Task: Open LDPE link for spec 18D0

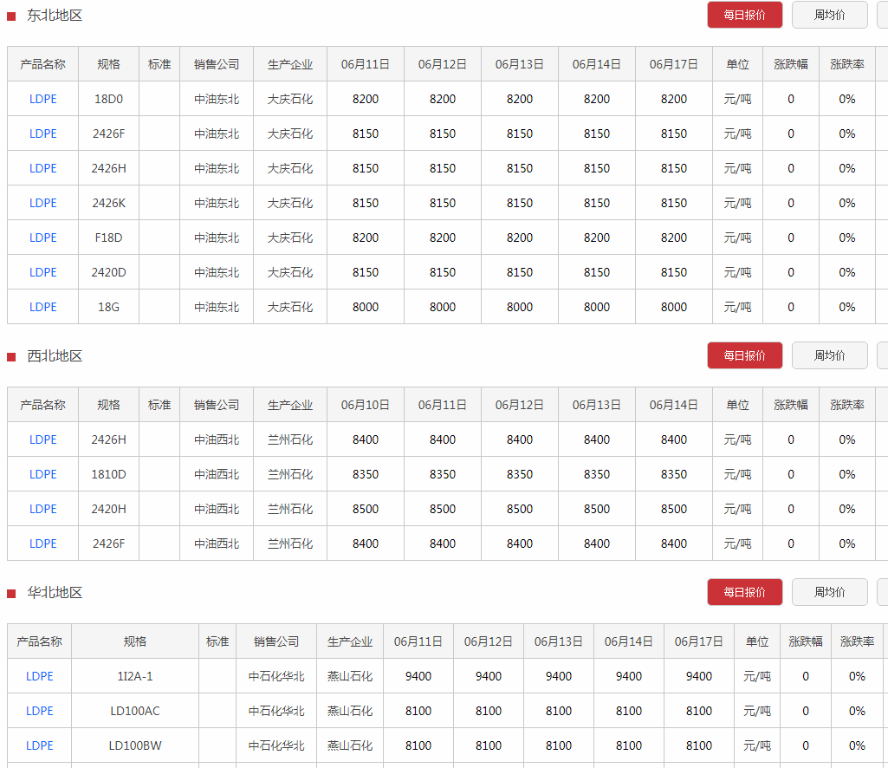Action: pos(43,99)
